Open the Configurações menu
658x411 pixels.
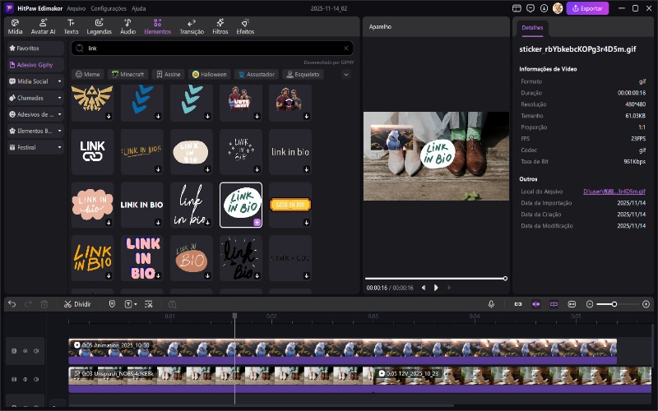coord(109,8)
